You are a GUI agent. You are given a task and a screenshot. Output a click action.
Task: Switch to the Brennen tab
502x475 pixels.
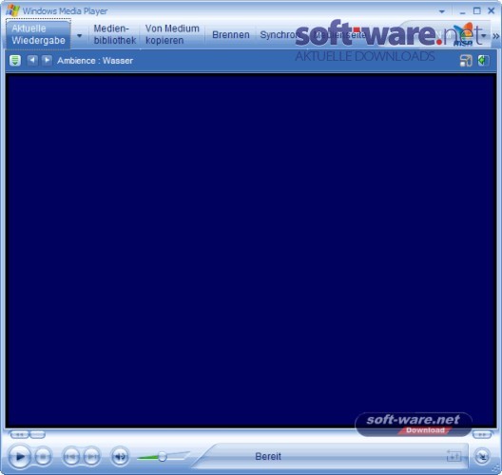pyautogui.click(x=230, y=34)
